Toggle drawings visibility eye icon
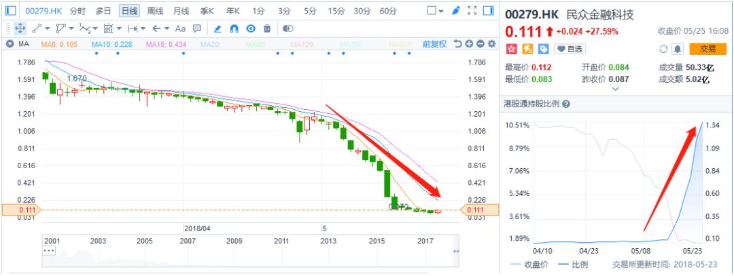The height and width of the screenshot is (276, 734). point(251,28)
